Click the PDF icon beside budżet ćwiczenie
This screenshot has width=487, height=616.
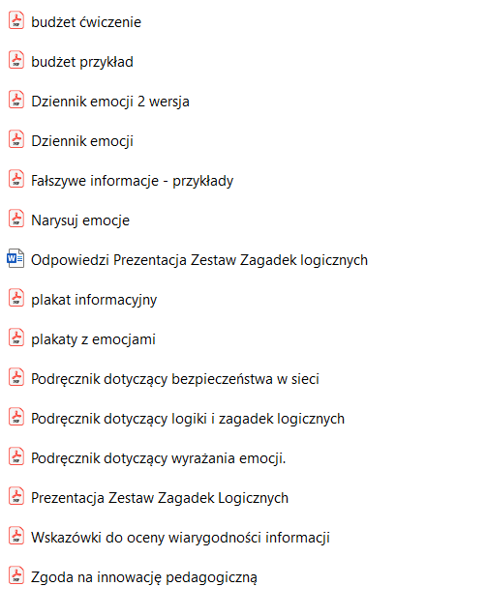[16, 20]
